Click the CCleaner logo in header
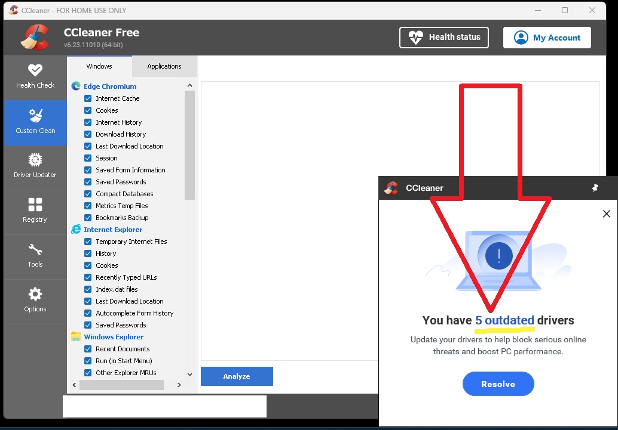 point(35,38)
